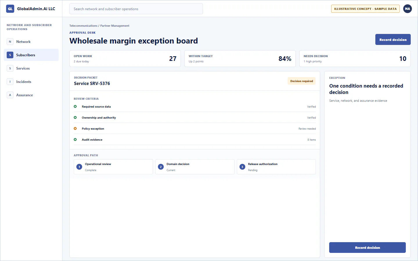Navigate to Assurance
This screenshot has width=418, height=261.
pos(31,95)
